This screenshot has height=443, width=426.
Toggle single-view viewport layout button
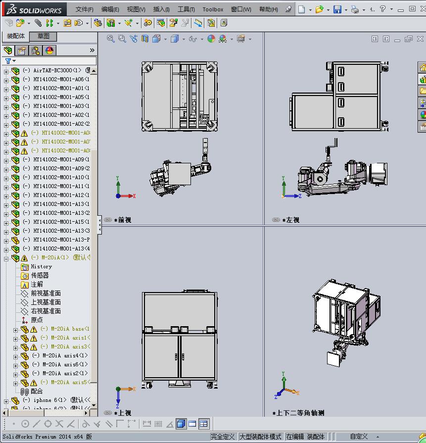coord(181,424)
